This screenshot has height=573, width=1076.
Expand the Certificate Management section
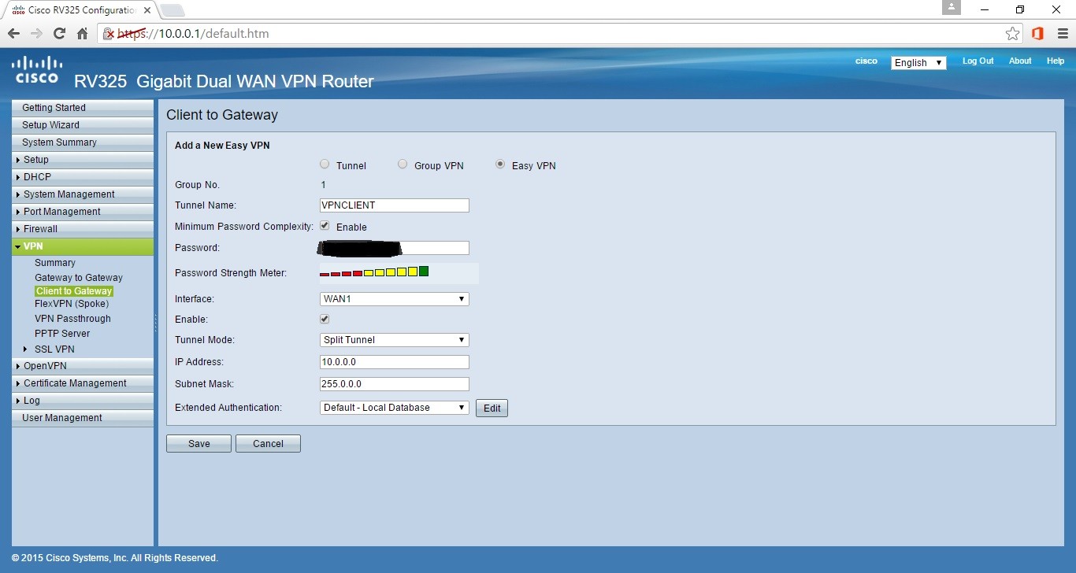[83, 383]
